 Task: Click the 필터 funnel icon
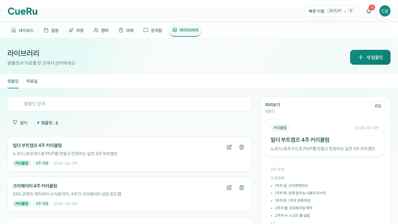pos(15,123)
